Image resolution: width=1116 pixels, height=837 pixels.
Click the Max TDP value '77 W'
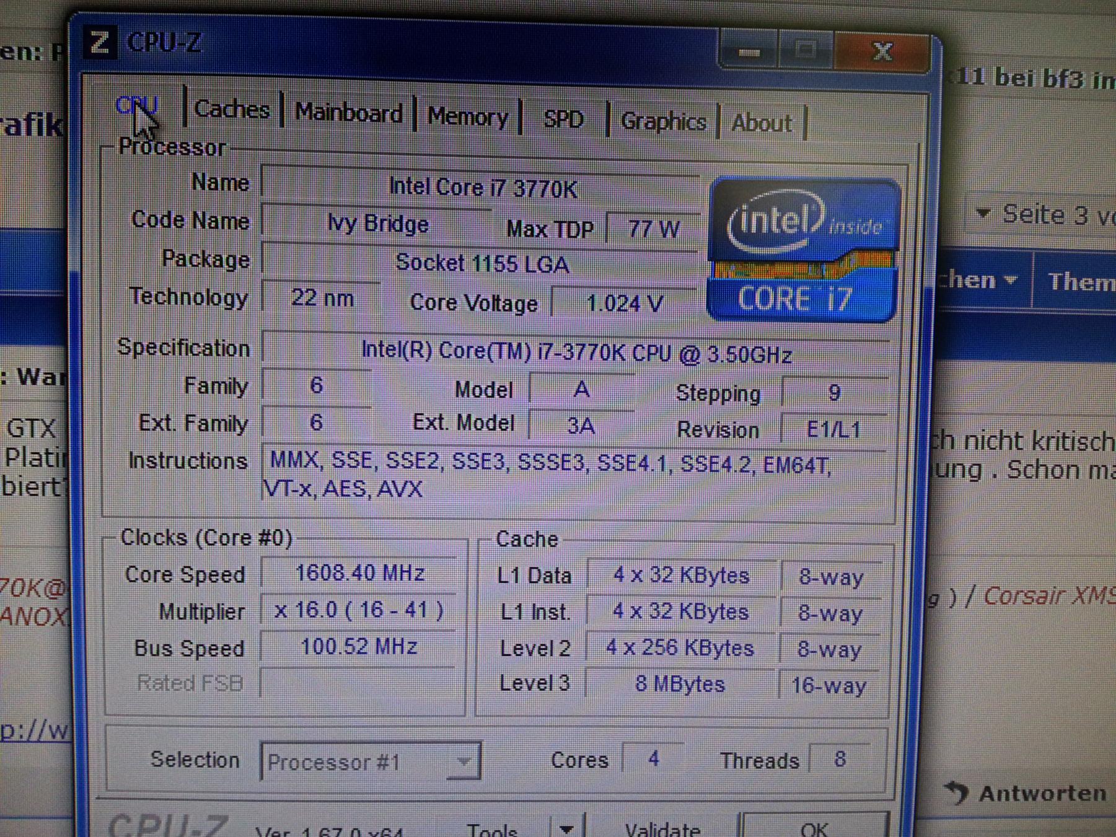tap(653, 230)
